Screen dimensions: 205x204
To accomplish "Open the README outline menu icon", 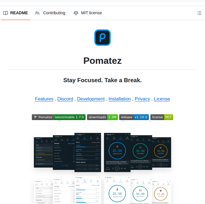I will coord(199,13).
